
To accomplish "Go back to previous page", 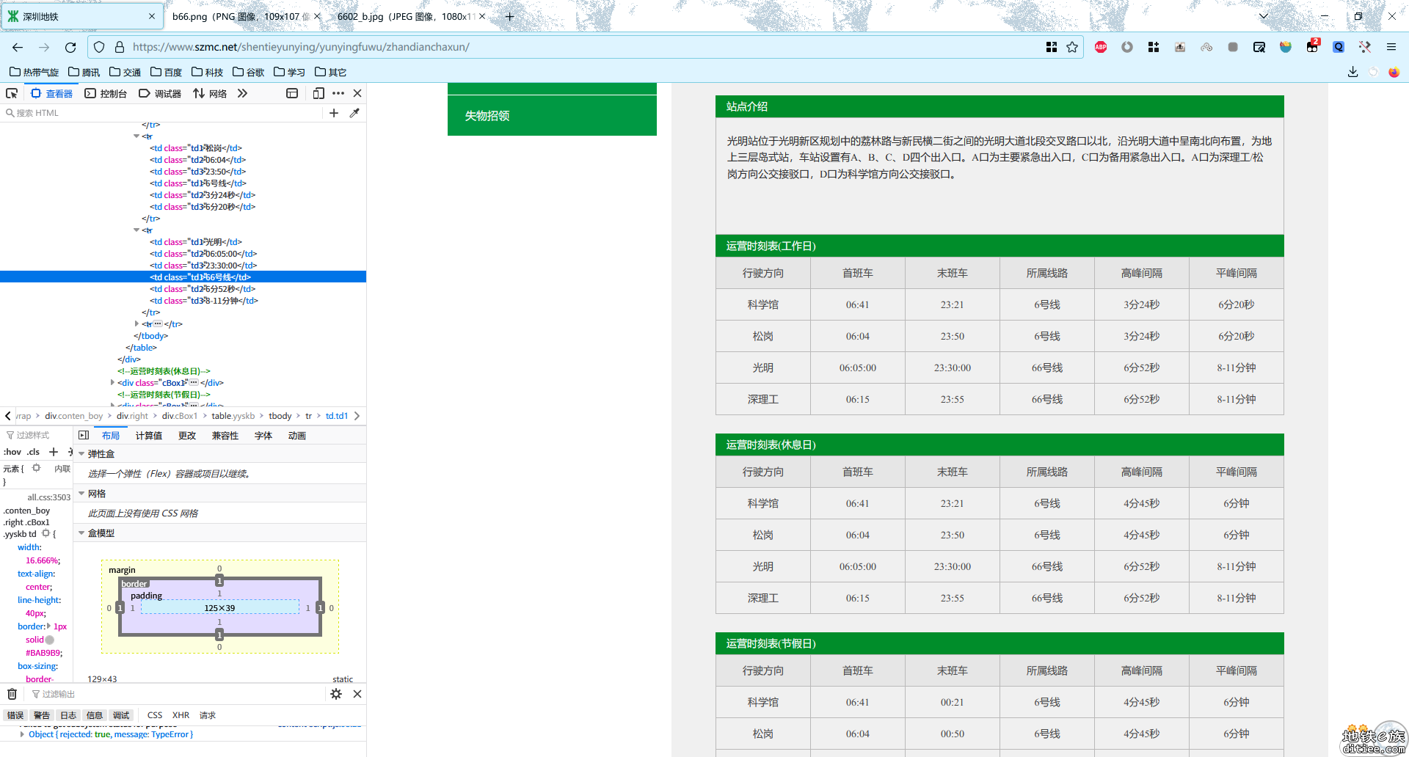I will click(18, 47).
